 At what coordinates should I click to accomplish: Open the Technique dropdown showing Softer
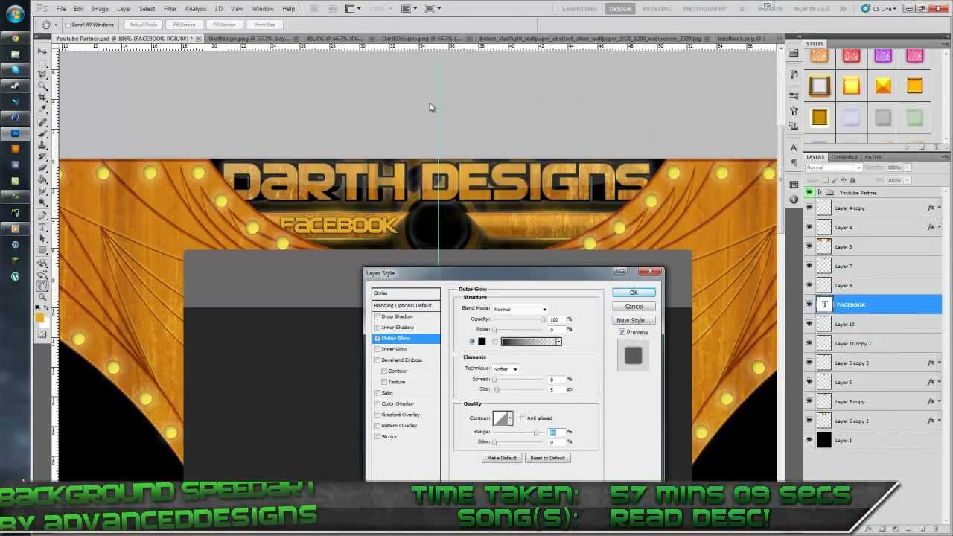pos(506,369)
